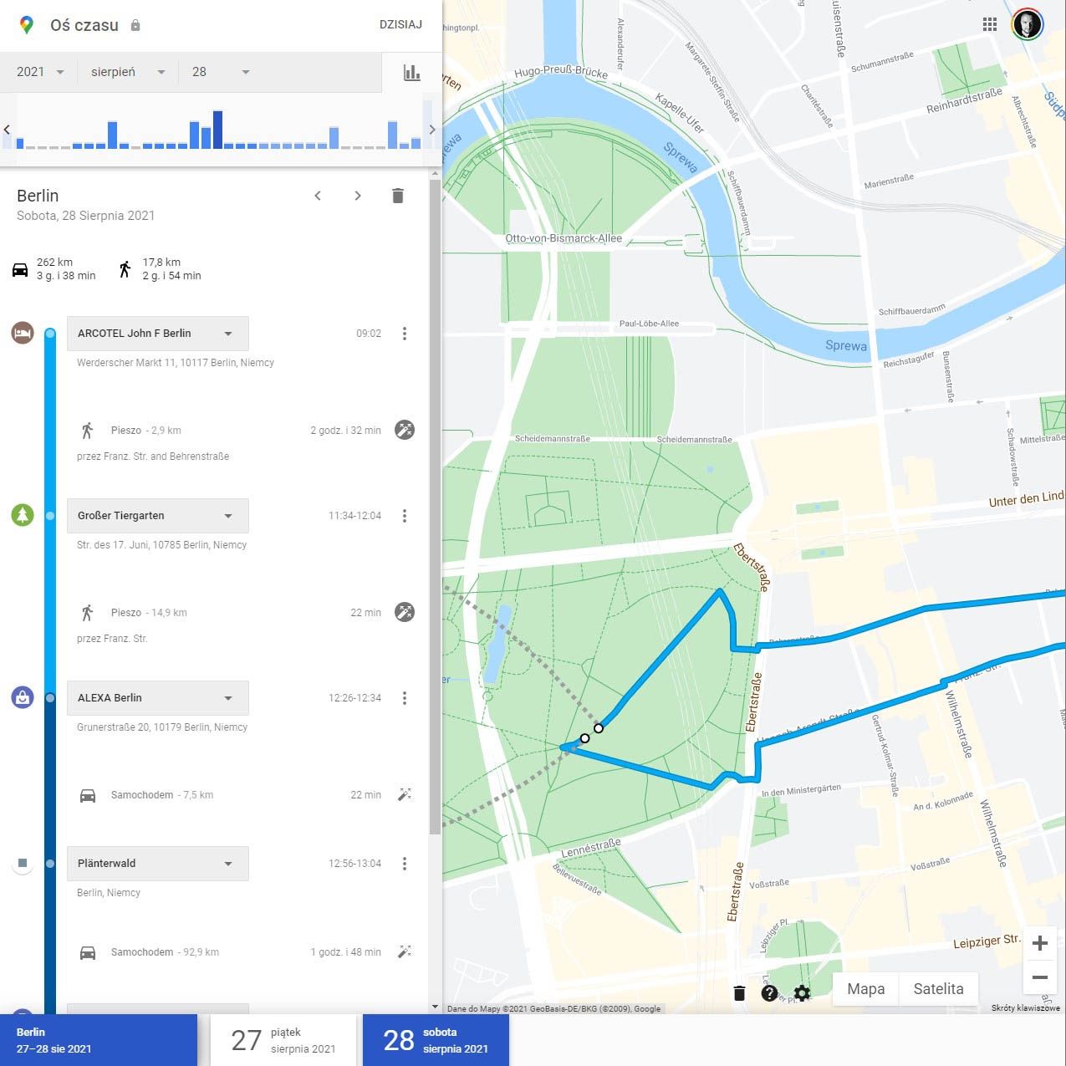Screen dimensions: 1066x1066
Task: Zoom in on the map
Action: coord(1040,944)
